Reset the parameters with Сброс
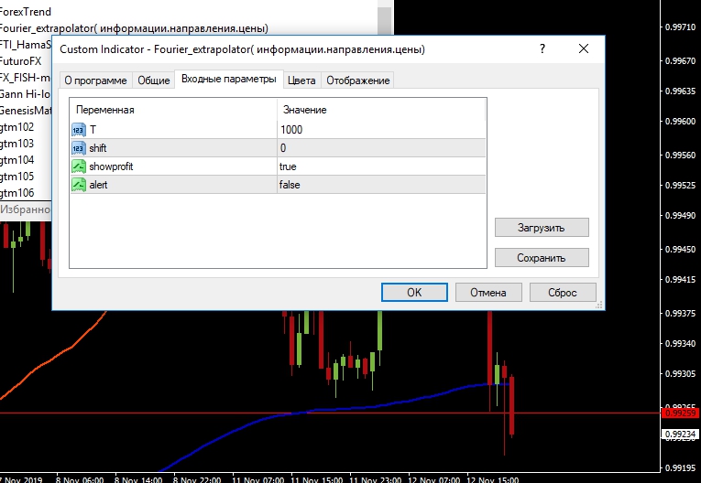This screenshot has width=701, height=483. pyautogui.click(x=563, y=293)
